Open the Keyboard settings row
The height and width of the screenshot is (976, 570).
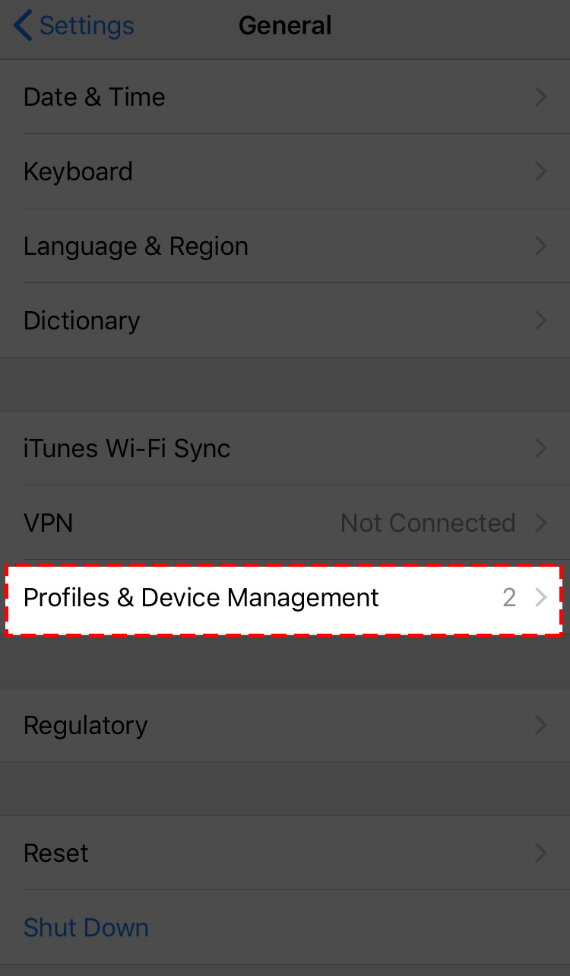tap(78, 172)
